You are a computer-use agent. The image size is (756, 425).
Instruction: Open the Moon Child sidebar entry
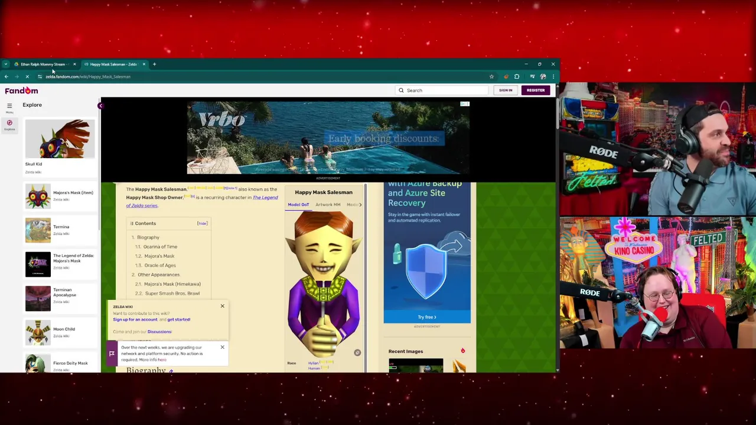(60, 332)
